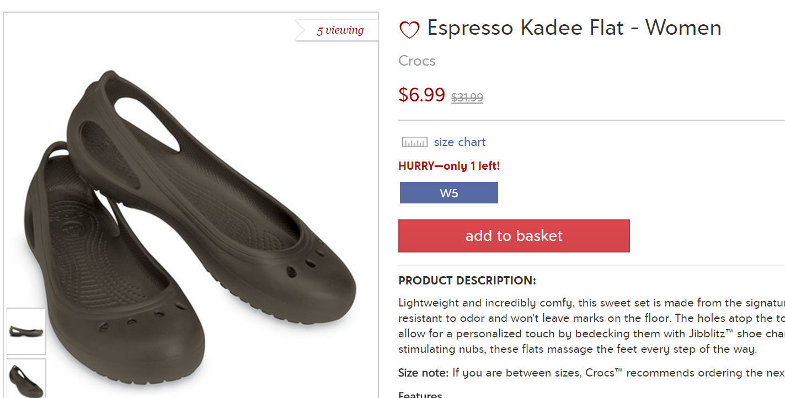The height and width of the screenshot is (398, 785).
Task: Click the Espresso Kadee Flat title
Action: (x=574, y=28)
